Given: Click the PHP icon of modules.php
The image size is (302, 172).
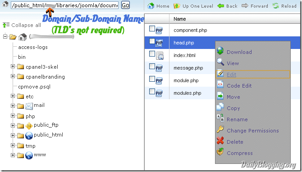Looking at the screenshot, I should 159,93.
